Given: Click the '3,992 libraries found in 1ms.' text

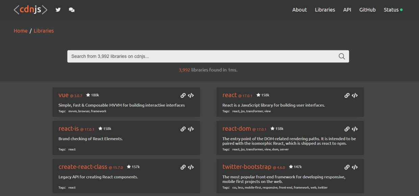Looking at the screenshot, I should [208, 70].
